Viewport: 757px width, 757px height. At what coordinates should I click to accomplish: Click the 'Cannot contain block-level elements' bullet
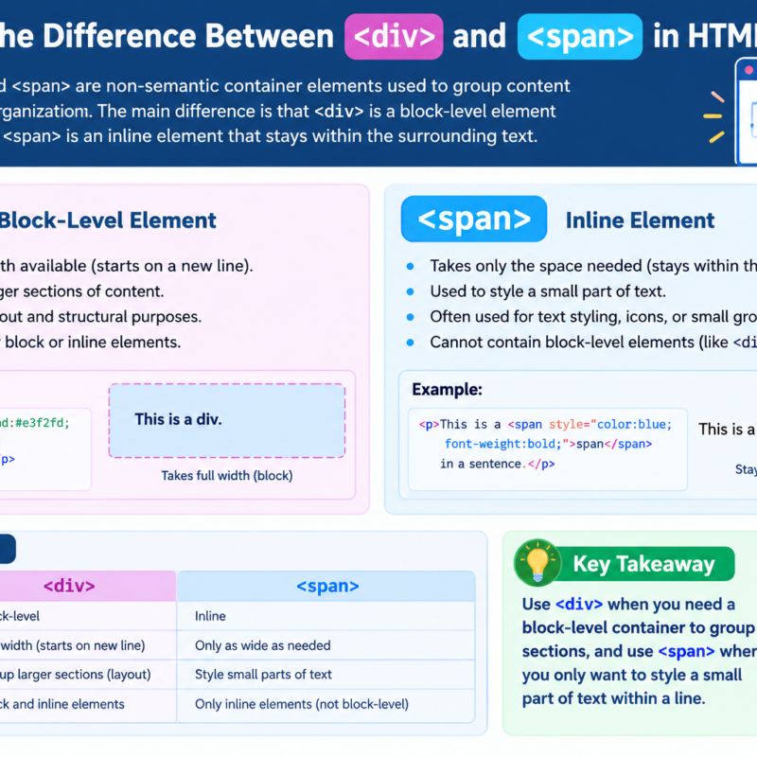point(593,343)
